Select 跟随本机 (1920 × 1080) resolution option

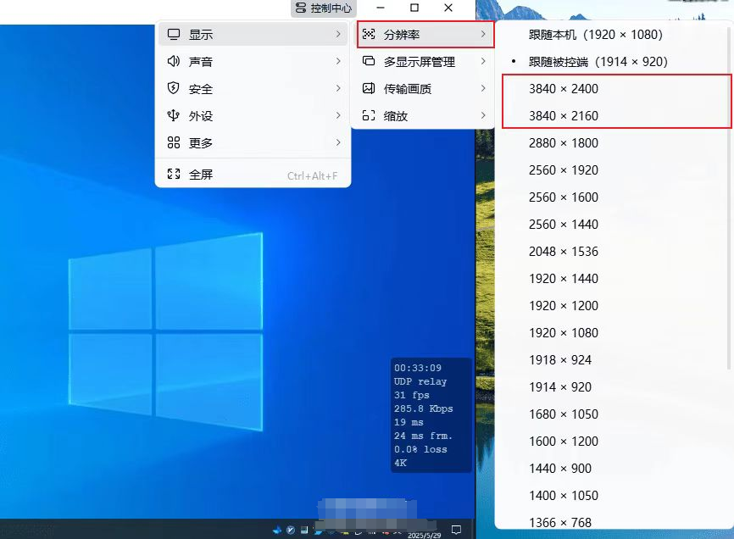coord(595,35)
